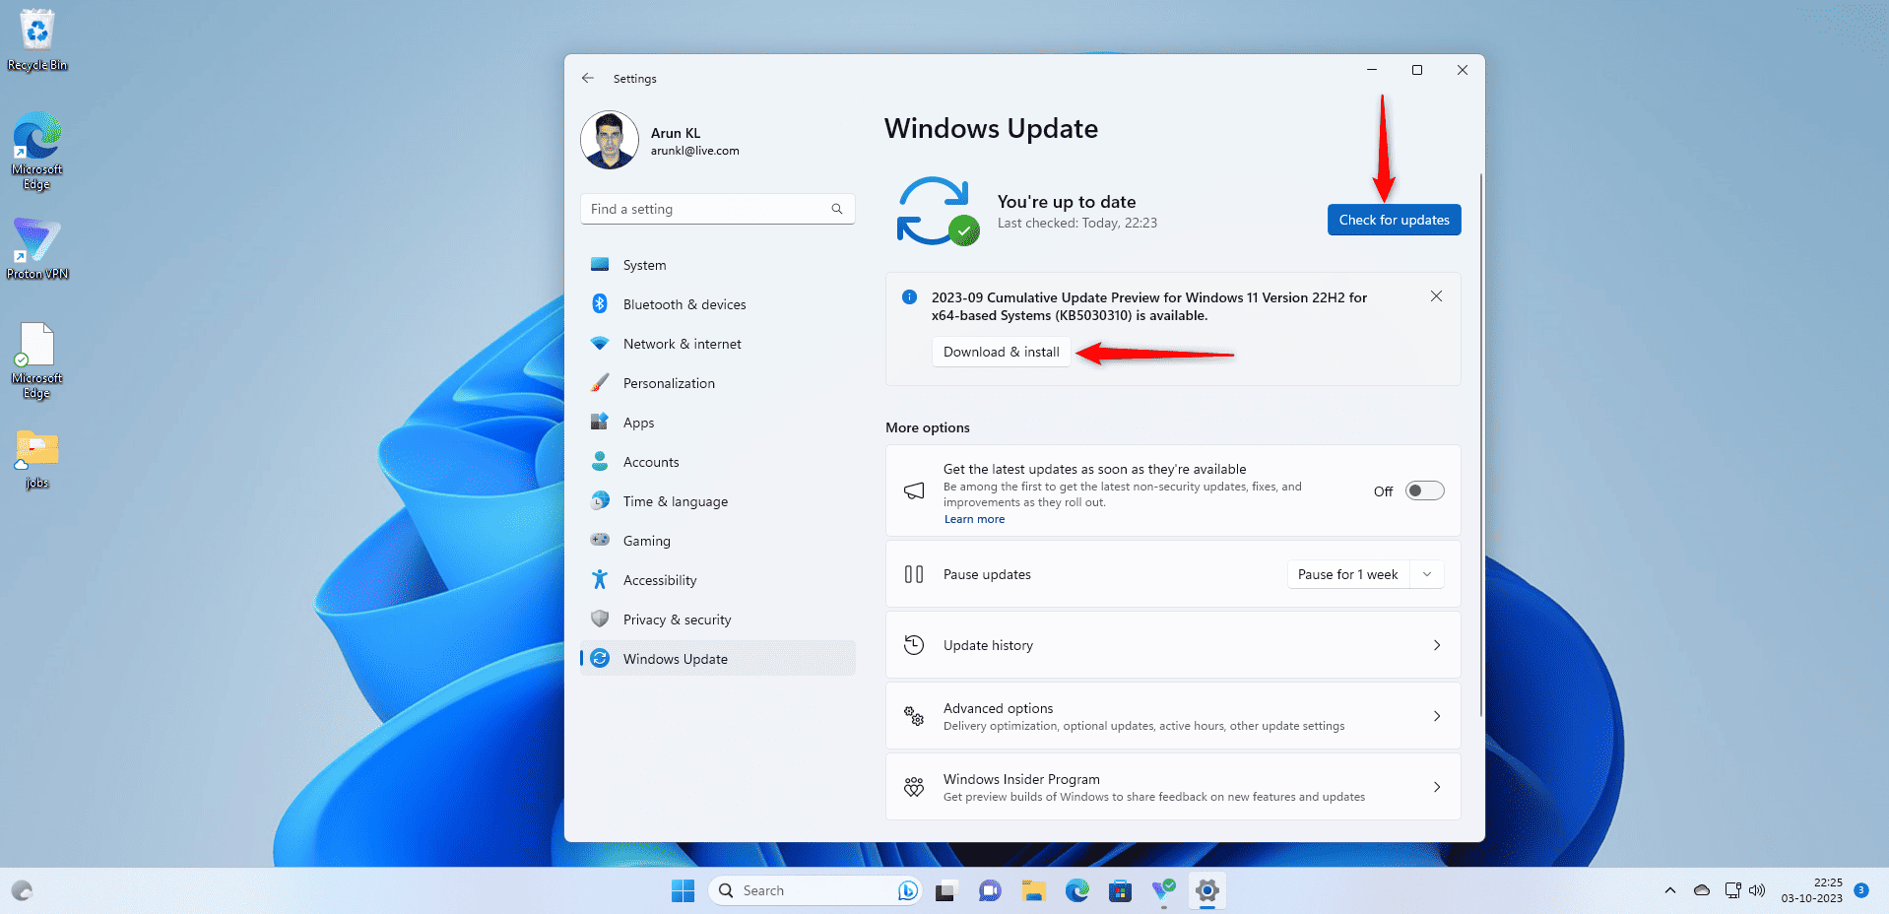Open Privacy & security settings
The height and width of the screenshot is (914, 1889).
tap(717, 620)
